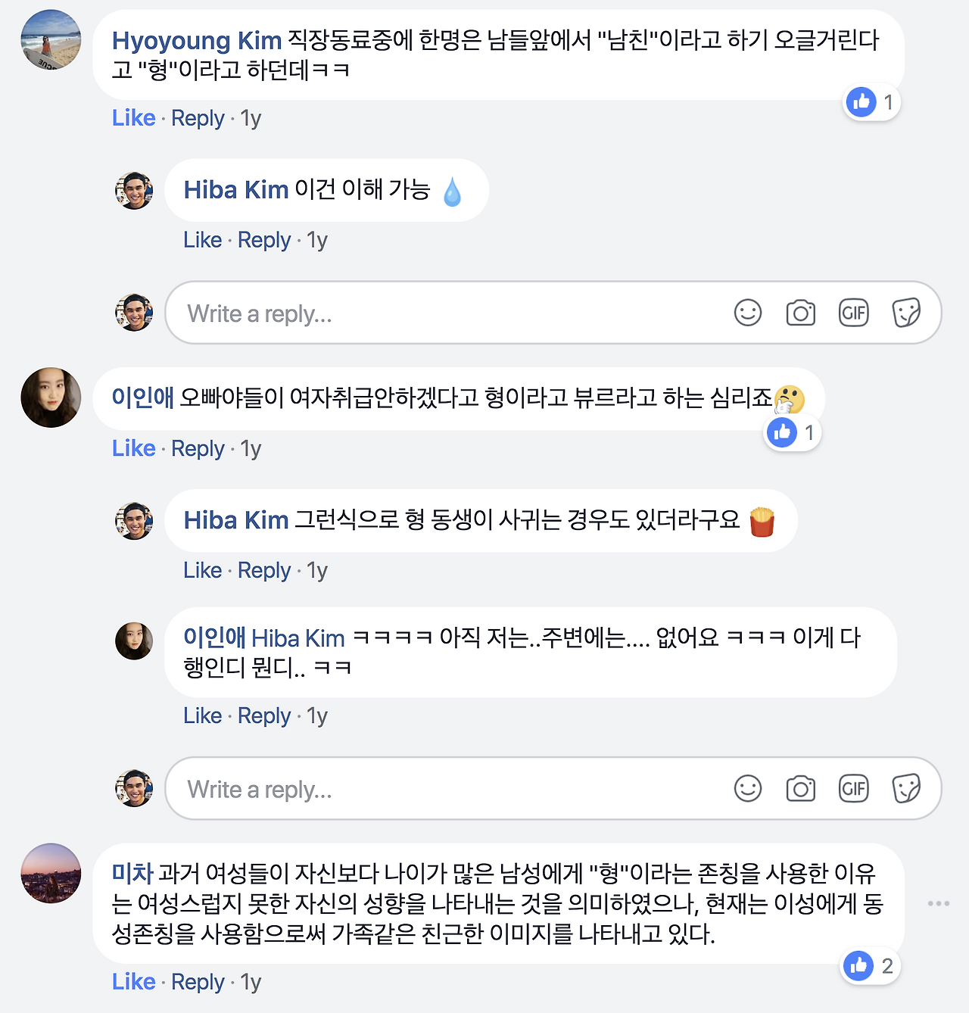Click the camera icon in the bottom reply box

(x=800, y=788)
